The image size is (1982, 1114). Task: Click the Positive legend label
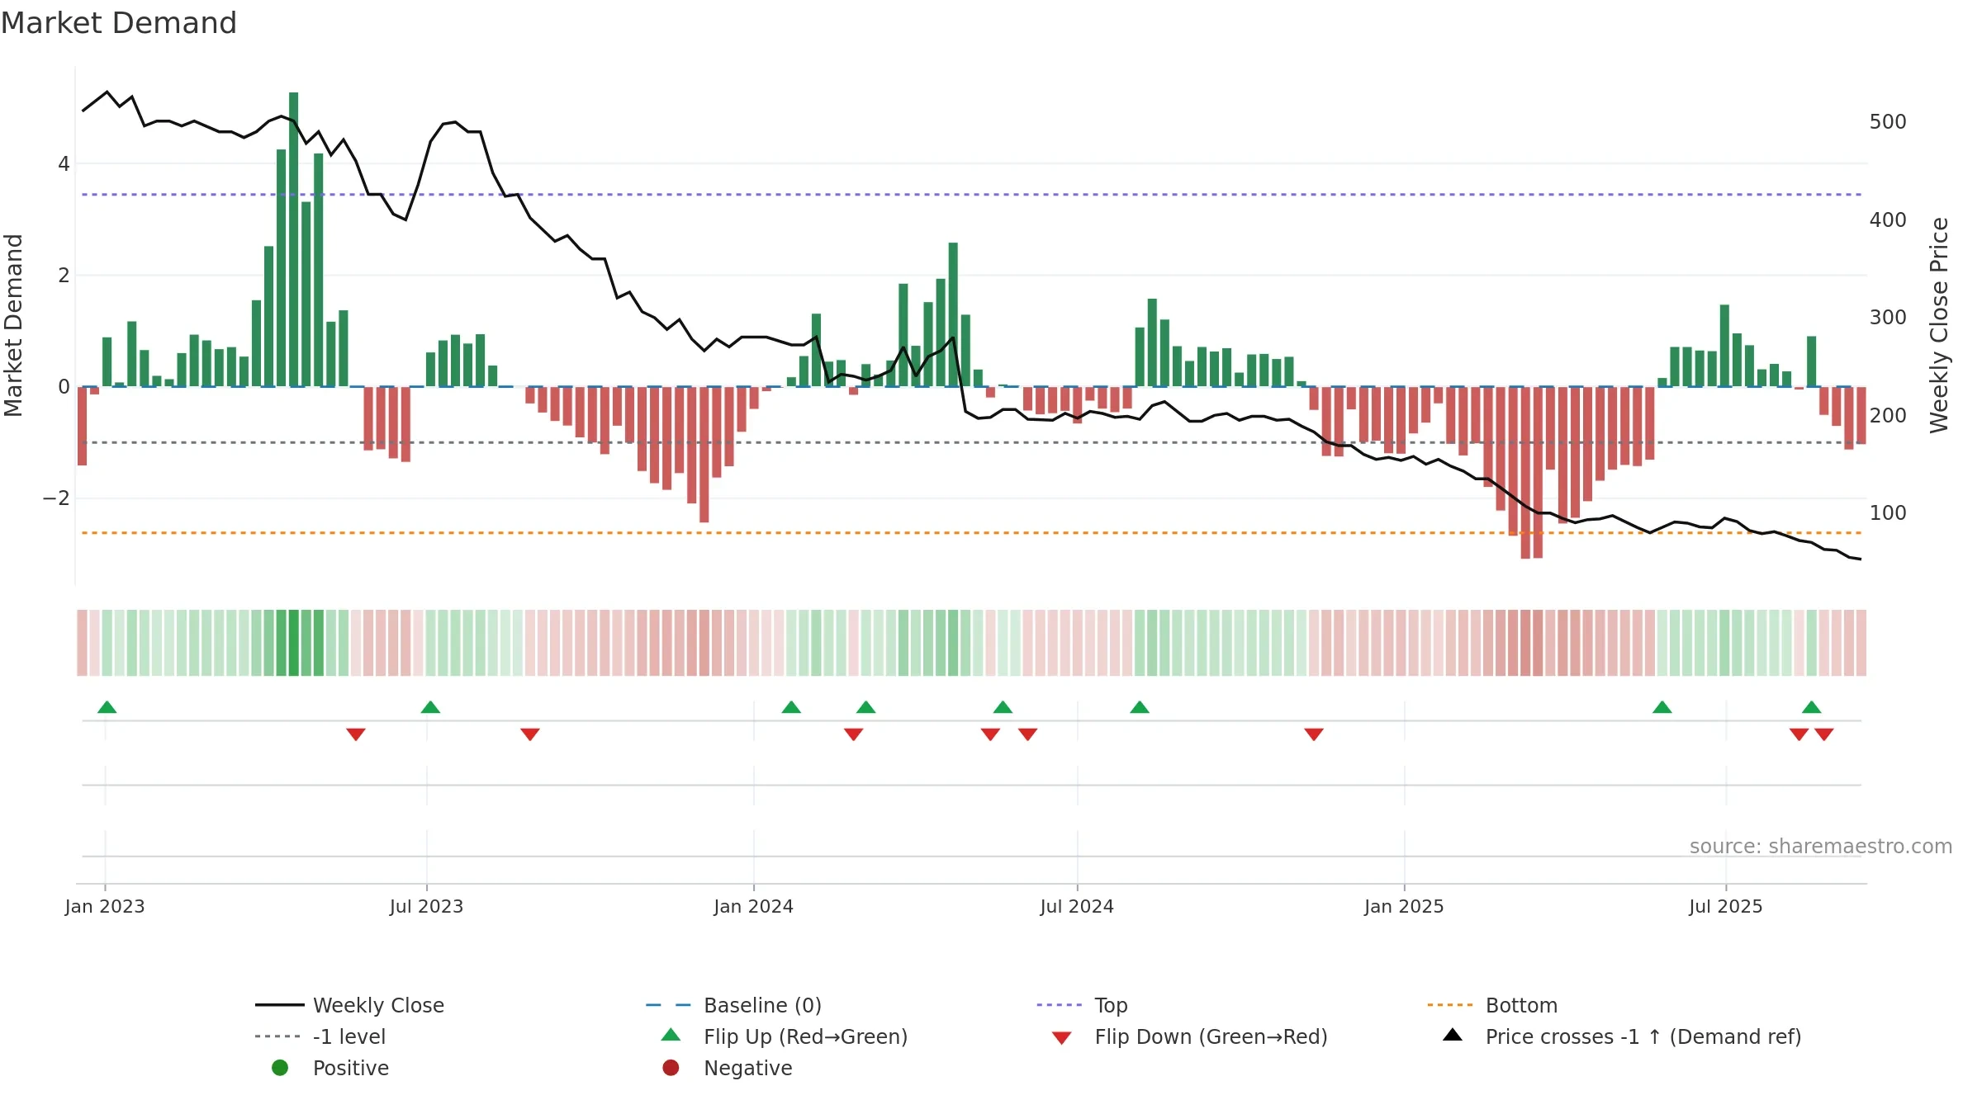coord(350,1068)
